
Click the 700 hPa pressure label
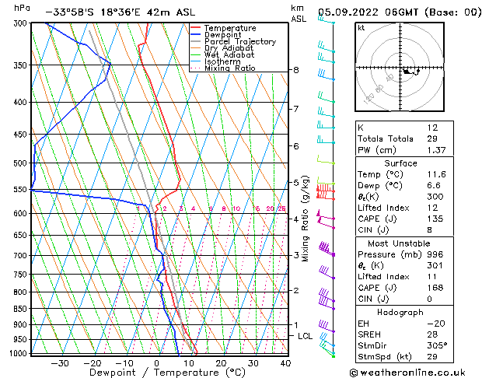tap(22, 255)
